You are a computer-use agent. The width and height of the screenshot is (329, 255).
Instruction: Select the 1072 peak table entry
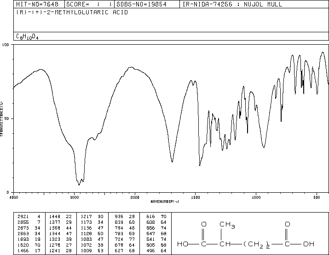[92, 245]
